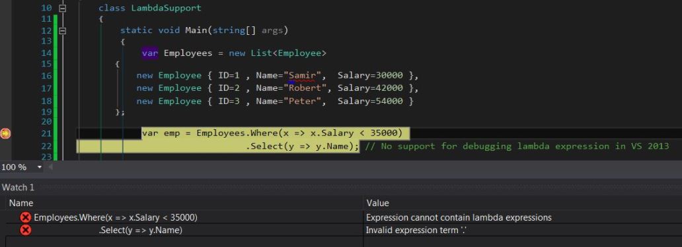Click the Value column header
Screen dimensions: 682x247
click(377, 203)
